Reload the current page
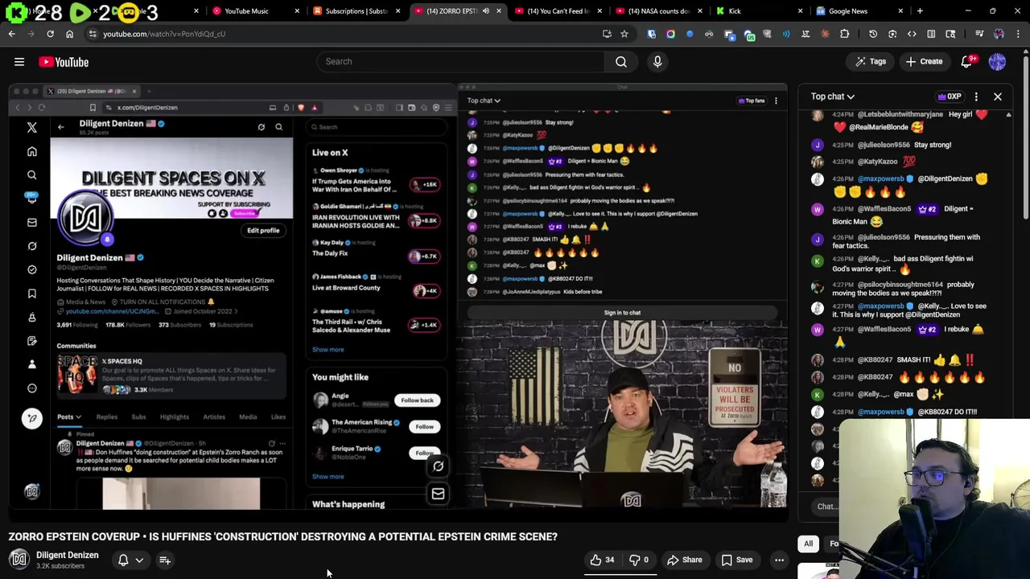 [50, 34]
